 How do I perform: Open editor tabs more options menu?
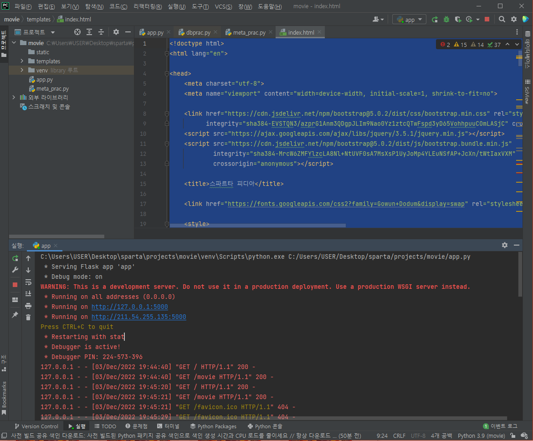click(517, 32)
